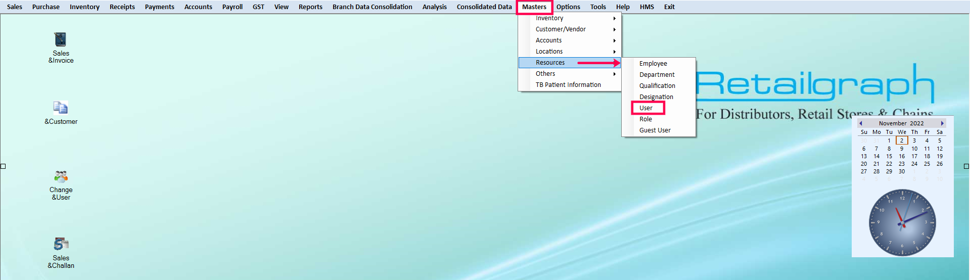Open the Analysis menu

tap(435, 7)
